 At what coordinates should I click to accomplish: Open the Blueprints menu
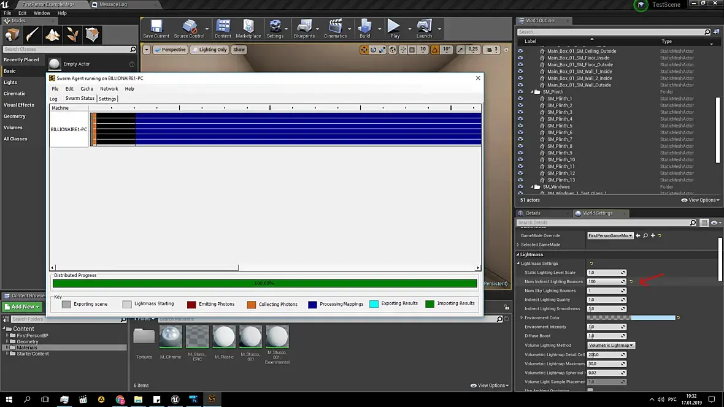click(304, 29)
